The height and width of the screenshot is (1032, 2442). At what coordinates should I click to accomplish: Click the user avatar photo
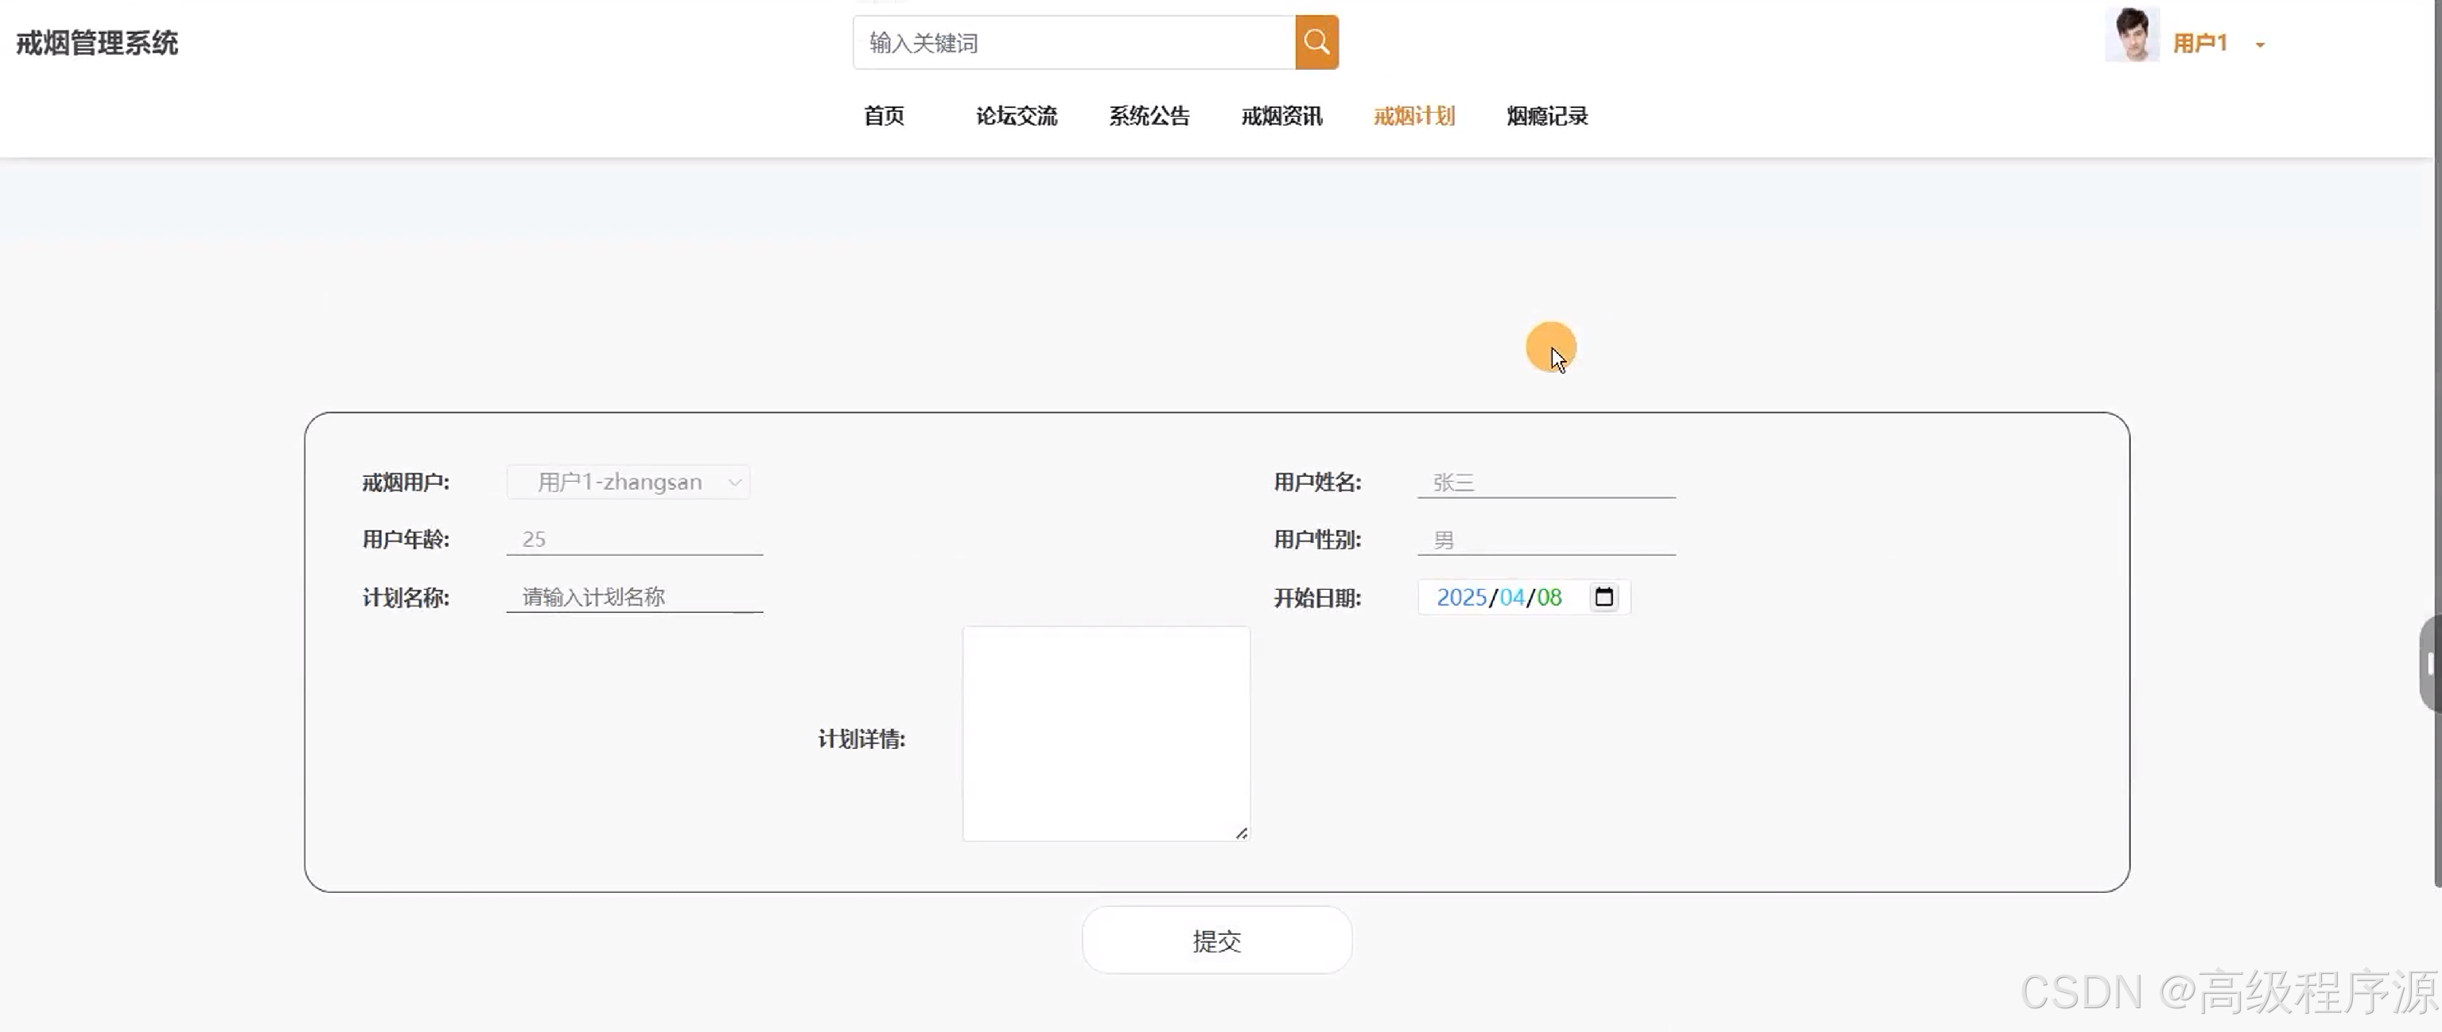point(2131,36)
